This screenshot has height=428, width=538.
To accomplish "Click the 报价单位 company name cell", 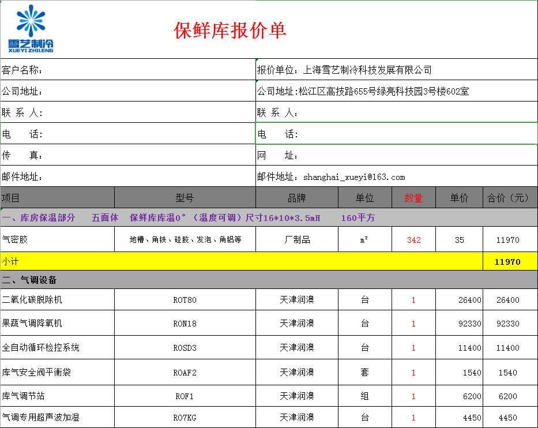I will [396, 70].
